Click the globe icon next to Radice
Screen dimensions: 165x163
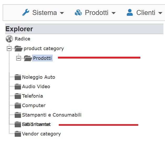point(9,39)
